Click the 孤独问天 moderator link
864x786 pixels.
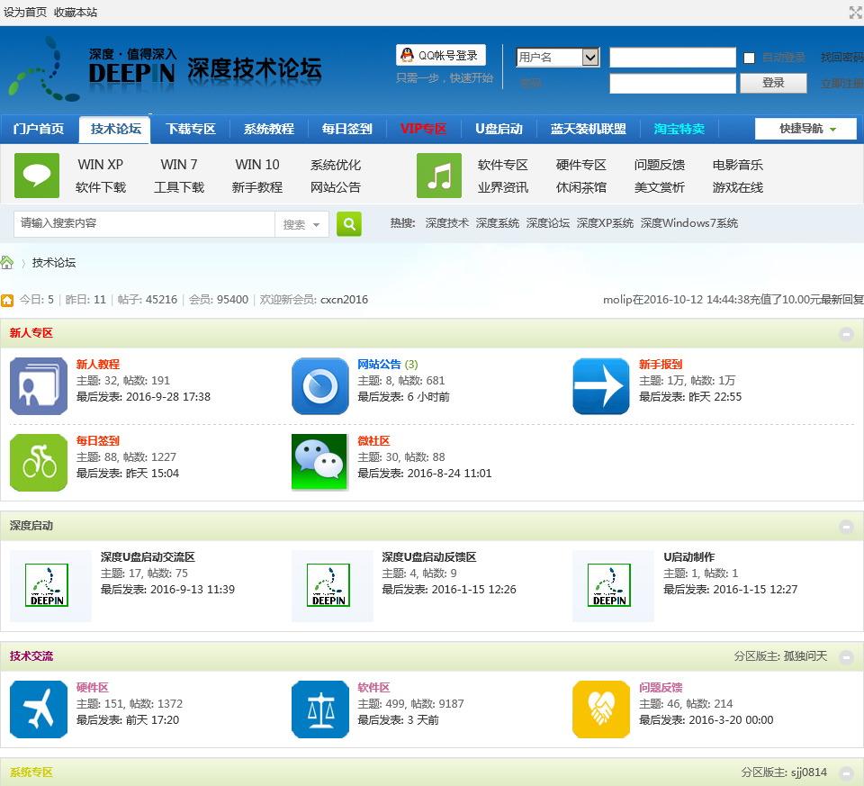[805, 656]
